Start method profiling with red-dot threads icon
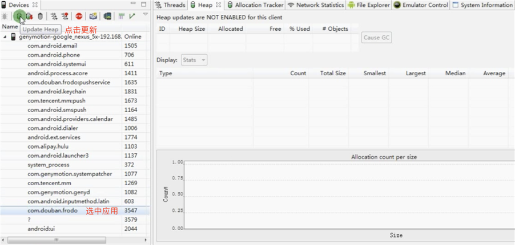The width and height of the screenshot is (515, 245). [65, 16]
